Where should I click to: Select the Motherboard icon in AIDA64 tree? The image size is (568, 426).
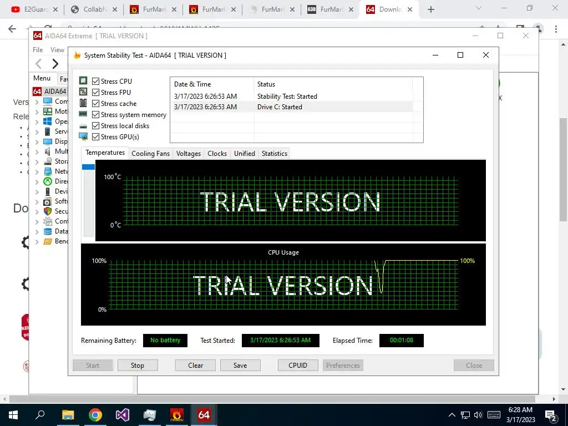[48, 111]
